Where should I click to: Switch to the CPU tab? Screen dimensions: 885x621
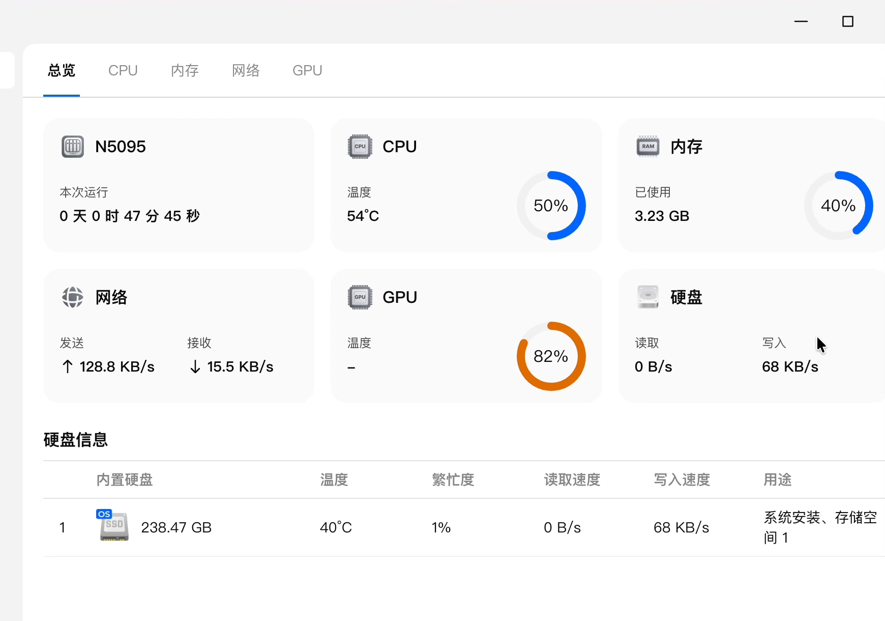pos(123,70)
